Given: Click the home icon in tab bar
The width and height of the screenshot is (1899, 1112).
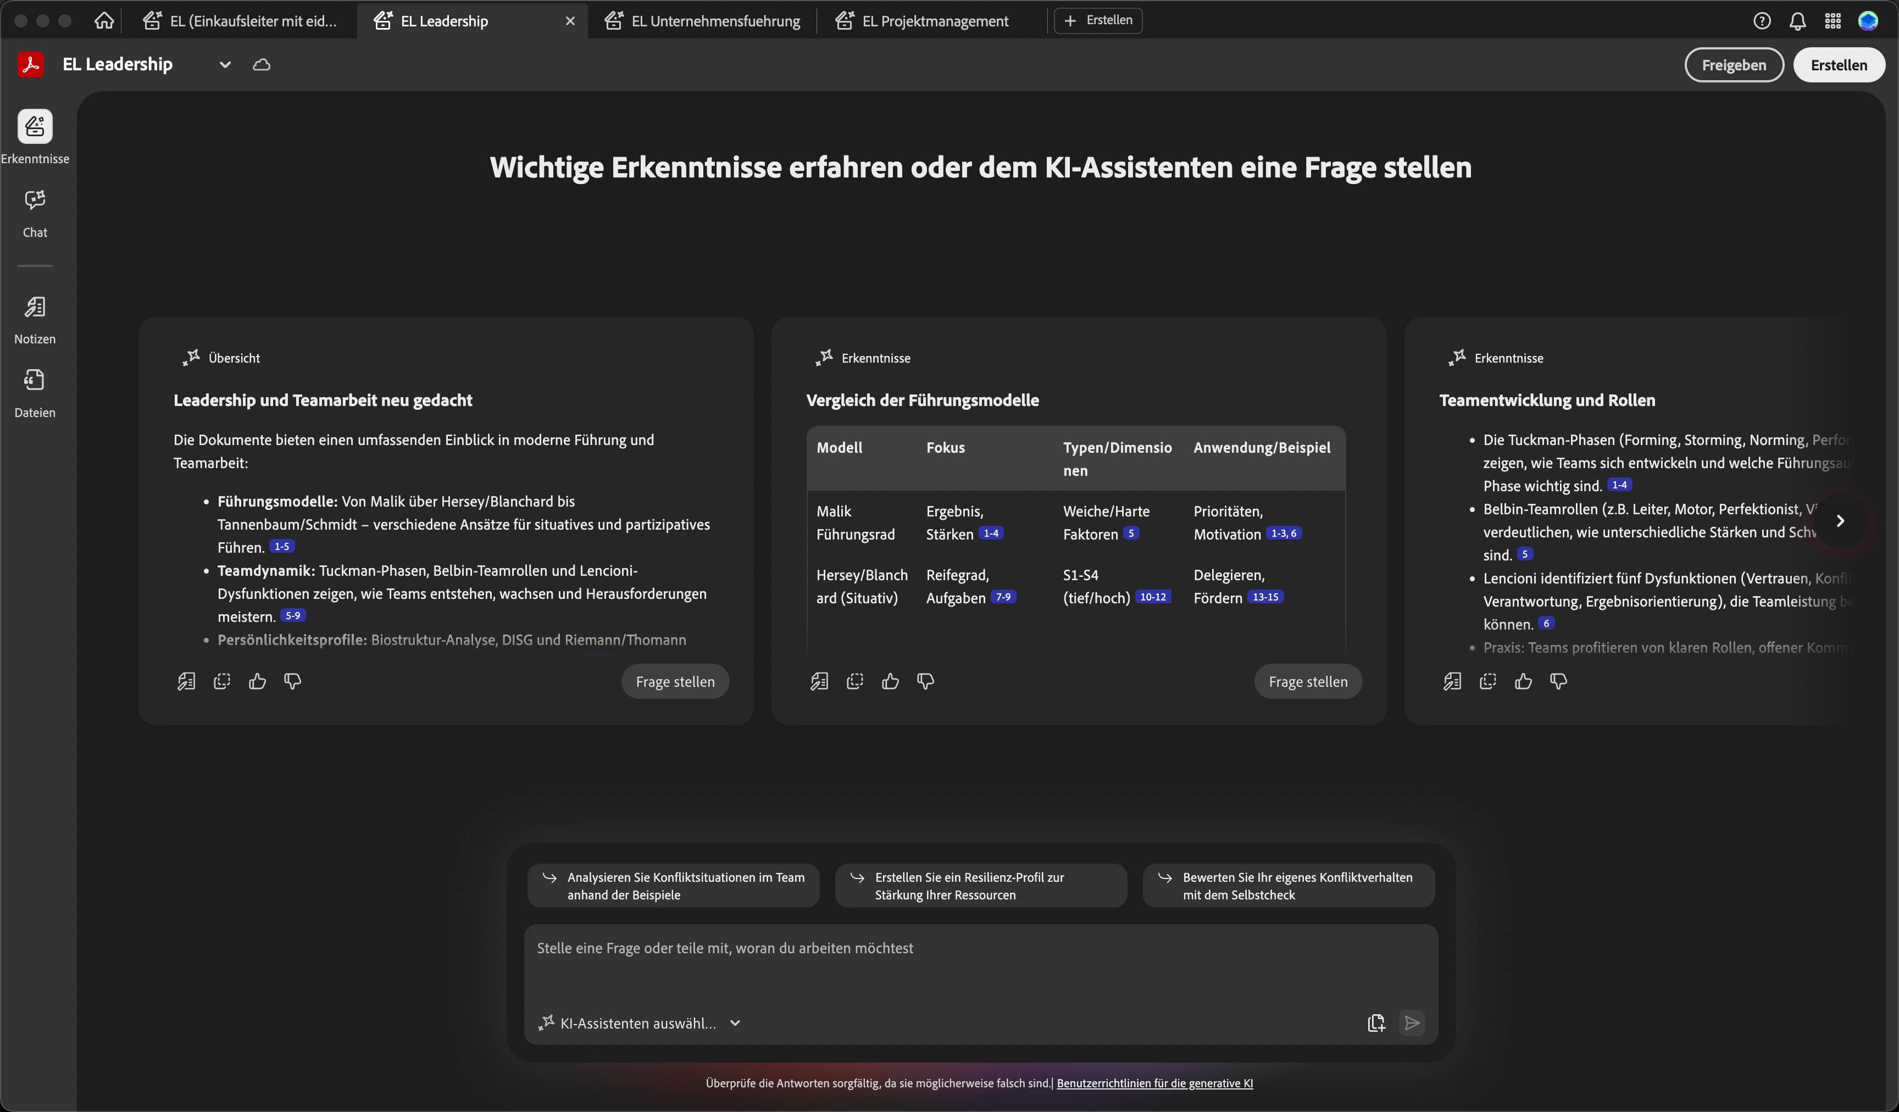Looking at the screenshot, I should 104,20.
